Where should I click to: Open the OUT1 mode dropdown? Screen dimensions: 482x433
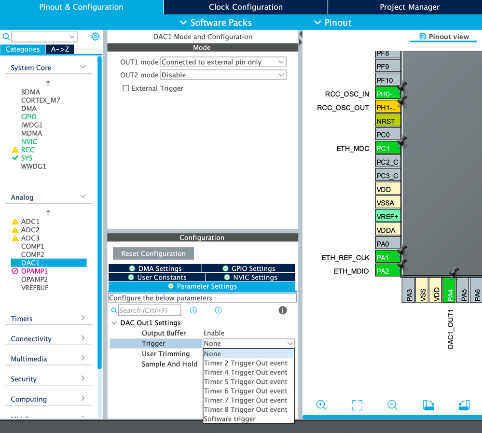click(223, 62)
